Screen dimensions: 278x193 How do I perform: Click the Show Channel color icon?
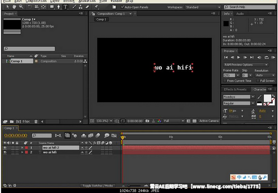point(159,121)
